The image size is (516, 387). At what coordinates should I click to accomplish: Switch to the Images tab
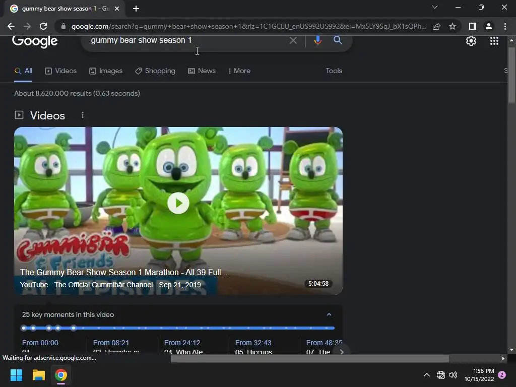(106, 71)
